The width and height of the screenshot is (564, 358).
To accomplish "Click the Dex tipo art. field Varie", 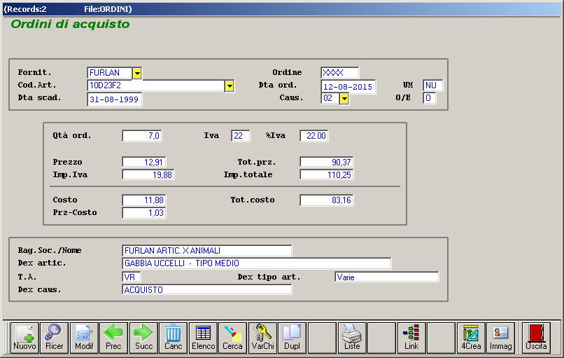I will click(387, 277).
